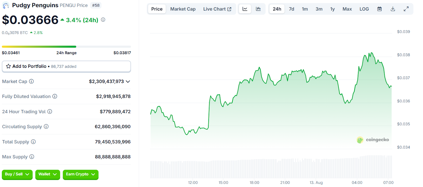
Task: Click info icon next to 24 Hour Trading Vol
Action: point(50,112)
